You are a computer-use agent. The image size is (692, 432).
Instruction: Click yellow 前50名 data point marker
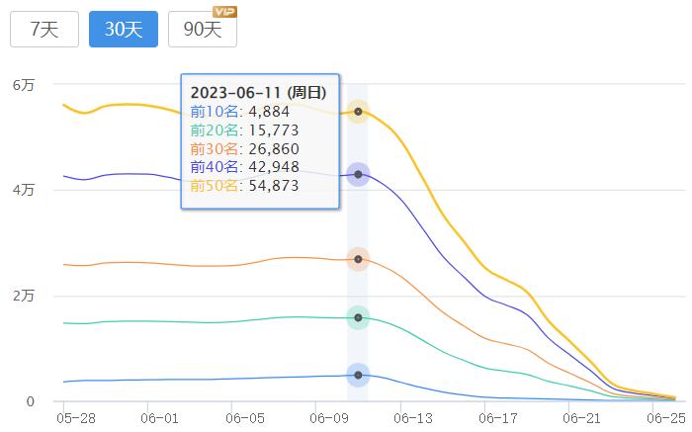358,112
